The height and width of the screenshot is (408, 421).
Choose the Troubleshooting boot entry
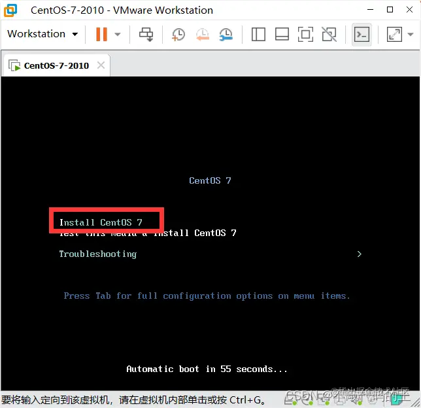(x=98, y=254)
